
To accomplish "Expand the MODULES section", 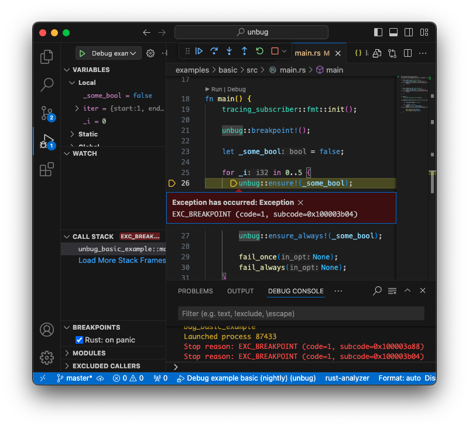I will pos(89,353).
